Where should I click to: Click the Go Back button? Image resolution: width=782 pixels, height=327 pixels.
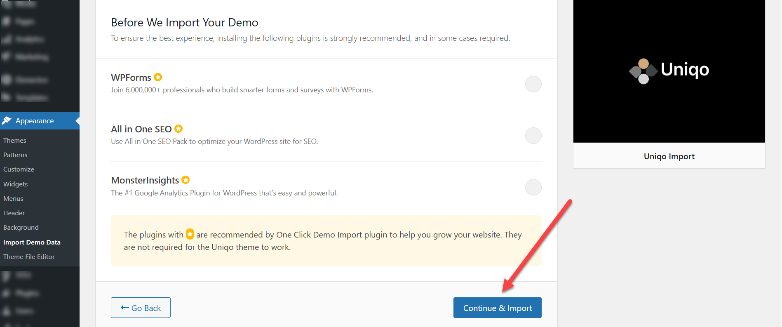pyautogui.click(x=141, y=308)
